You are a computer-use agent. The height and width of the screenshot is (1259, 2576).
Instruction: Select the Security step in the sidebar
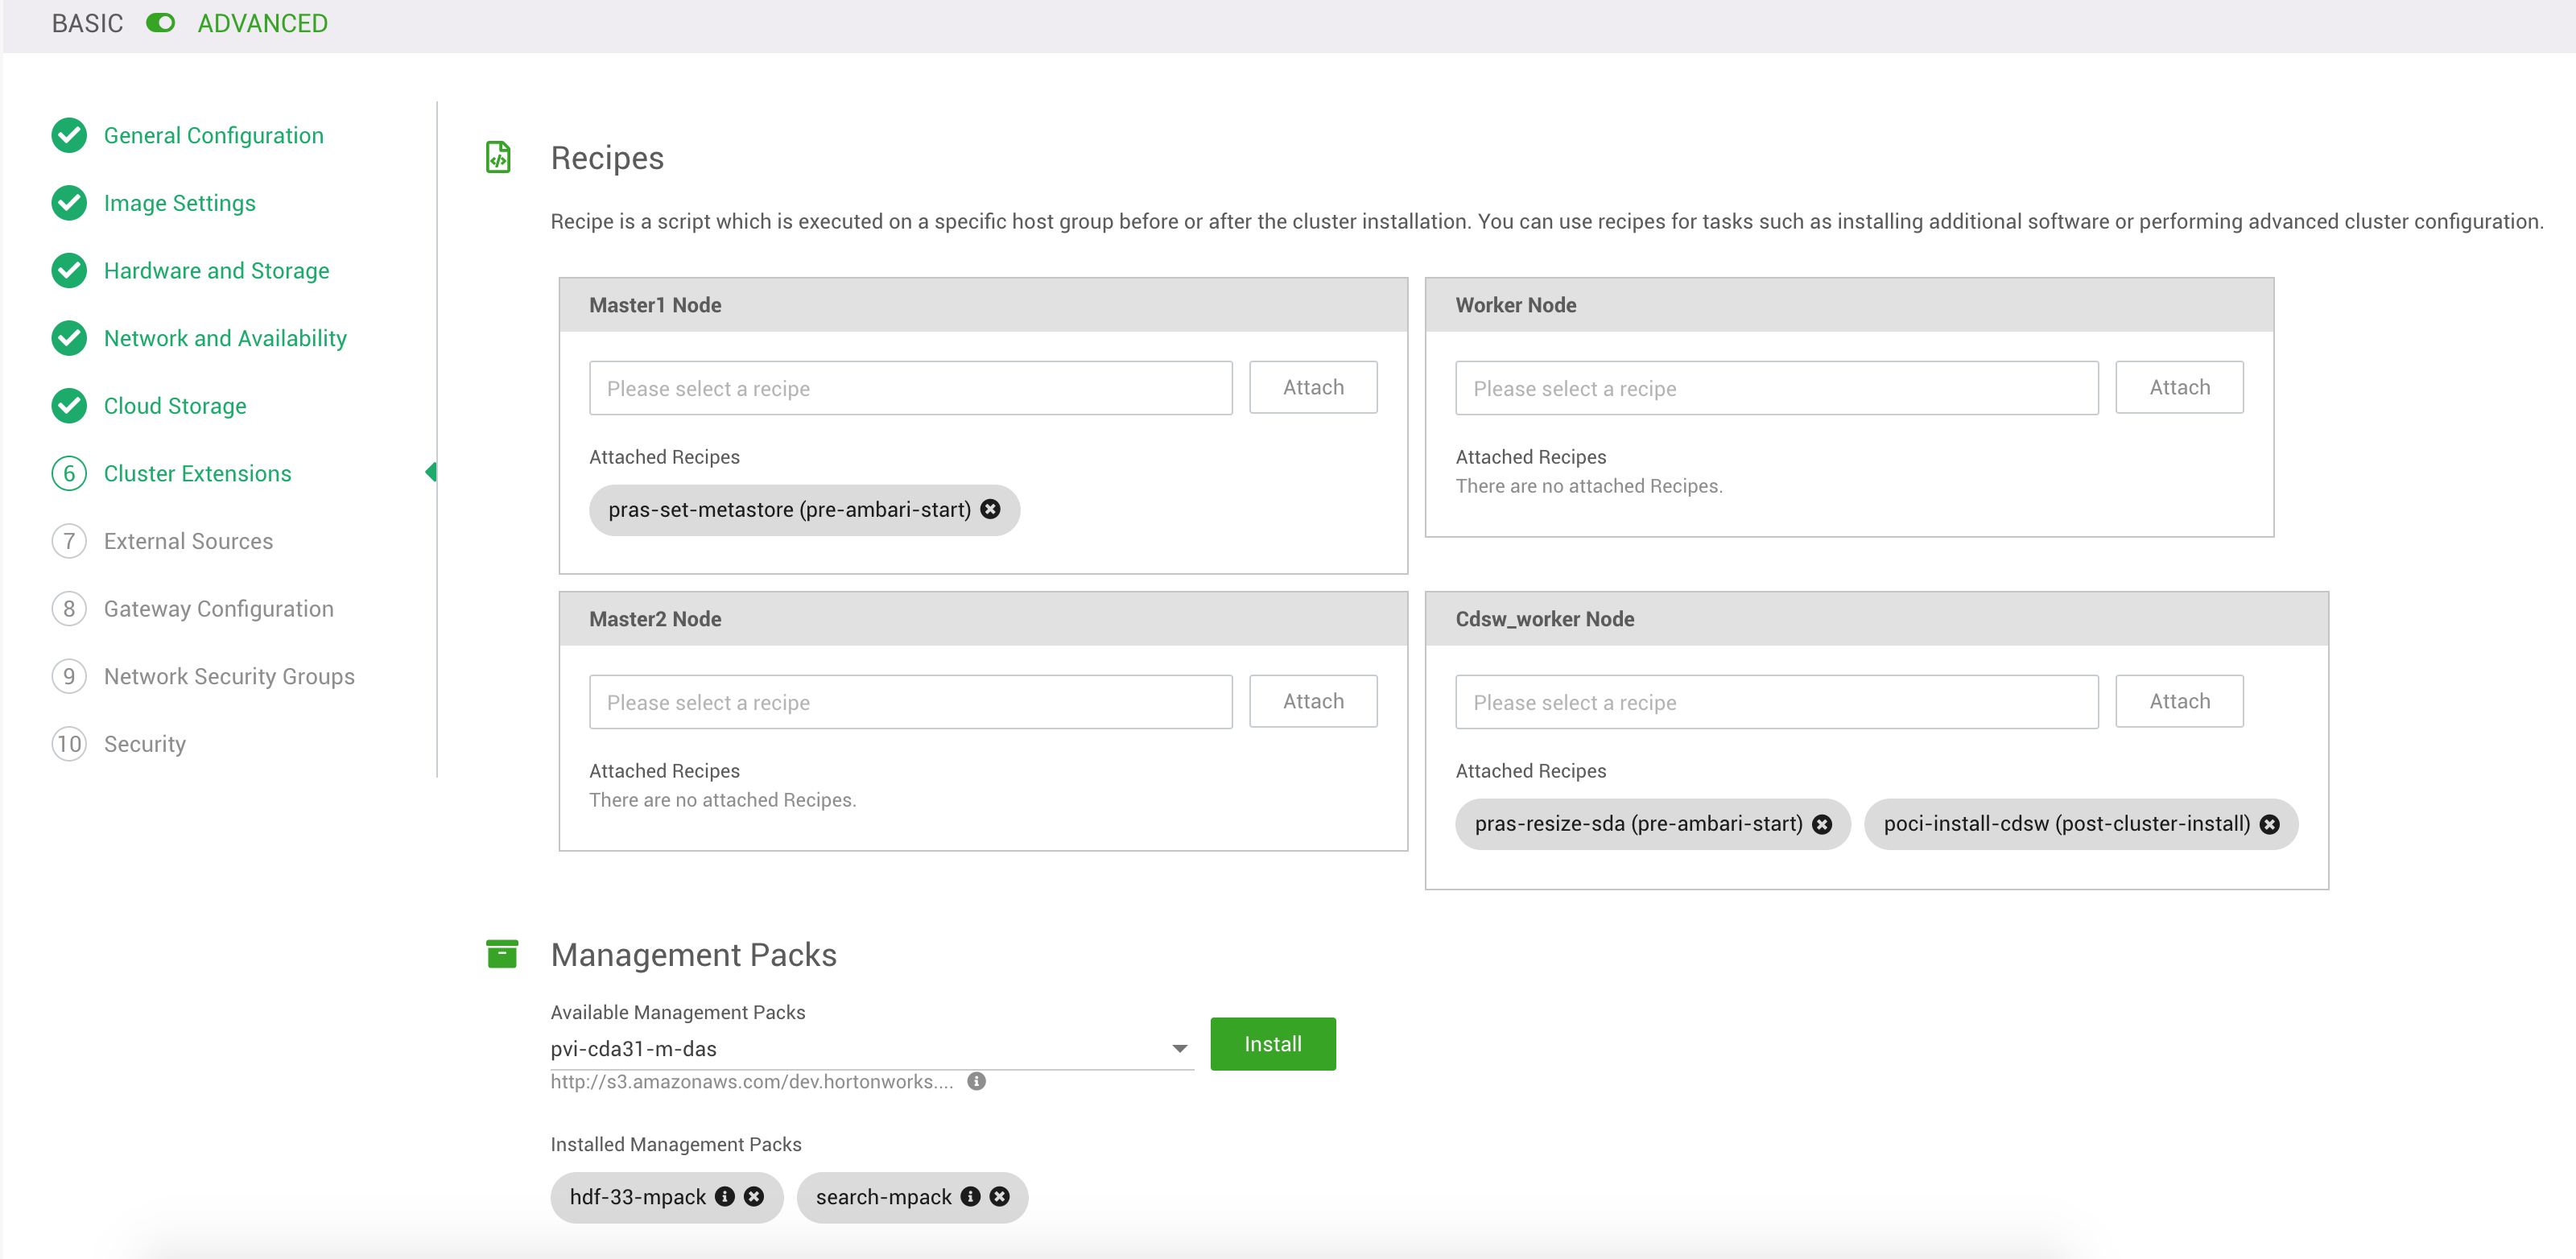145,743
